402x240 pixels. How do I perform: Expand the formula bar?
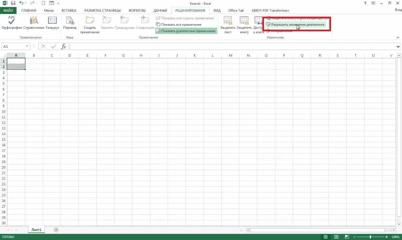399,46
